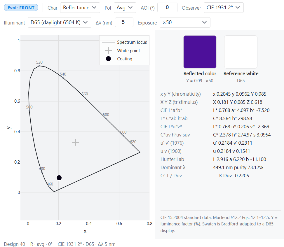The height and width of the screenshot is (247, 284).
Task: Click the CIE 15:2004 standard data footnote
Action: point(219,224)
